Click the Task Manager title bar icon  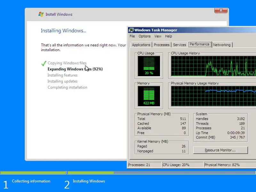tap(131, 30)
